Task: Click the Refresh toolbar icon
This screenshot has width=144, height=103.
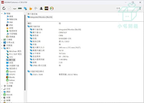Action: pos(4,8)
